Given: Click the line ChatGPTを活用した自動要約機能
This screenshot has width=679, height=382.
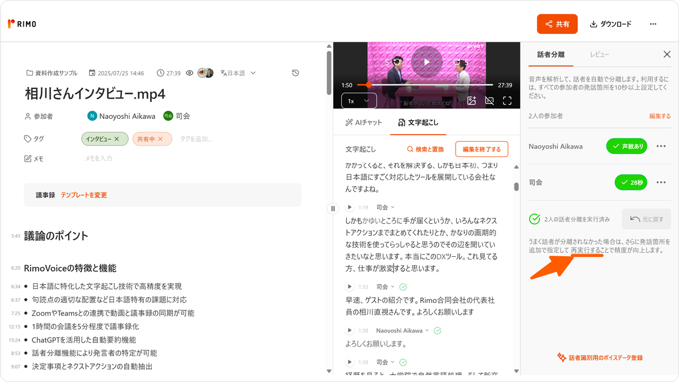Looking at the screenshot, I should click(x=84, y=340).
